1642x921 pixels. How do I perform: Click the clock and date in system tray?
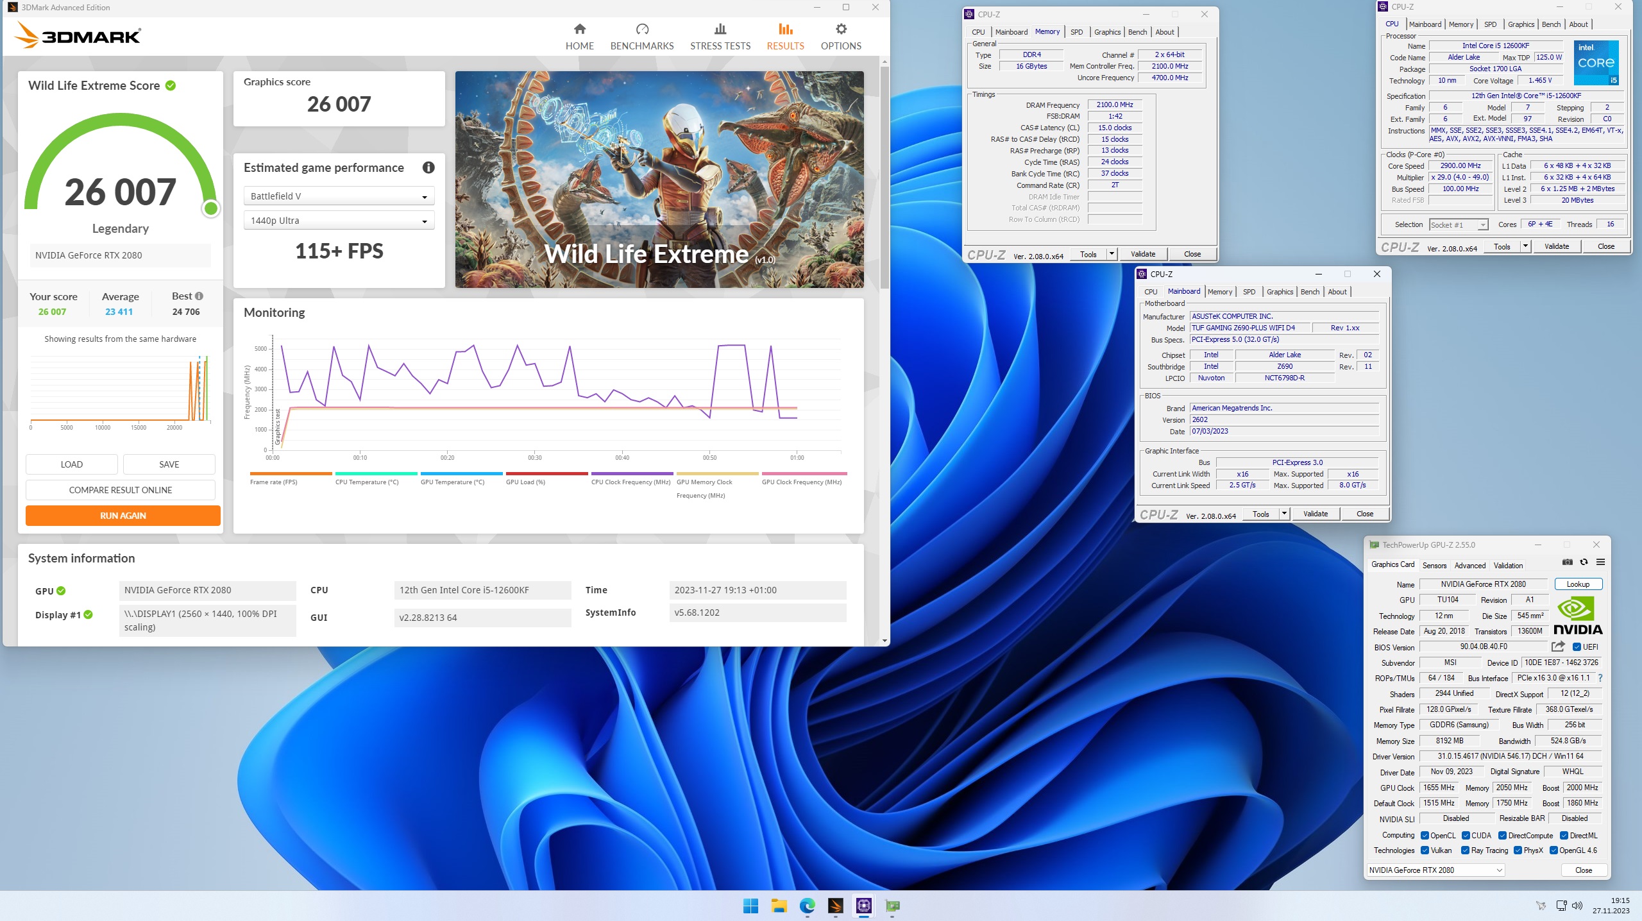[1610, 906]
